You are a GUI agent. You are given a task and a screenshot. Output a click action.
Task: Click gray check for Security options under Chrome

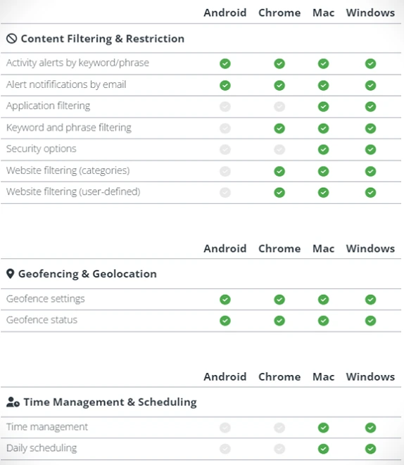(x=279, y=149)
